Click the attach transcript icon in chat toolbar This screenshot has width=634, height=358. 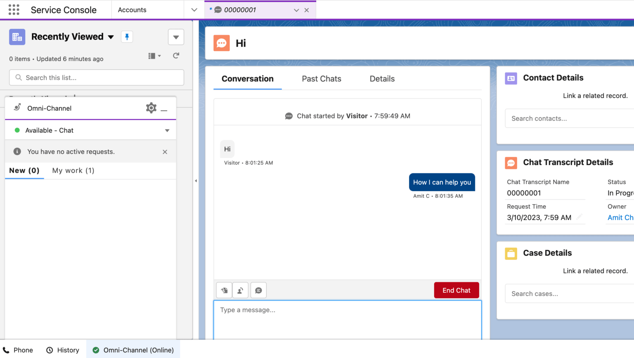(224, 290)
